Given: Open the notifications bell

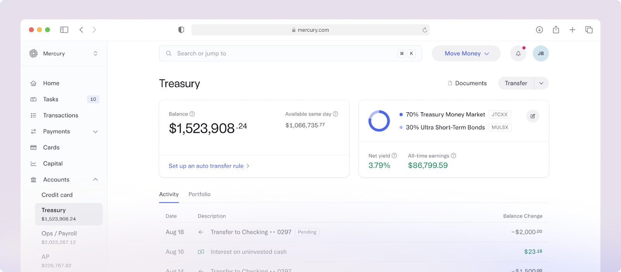Looking at the screenshot, I should pos(518,53).
